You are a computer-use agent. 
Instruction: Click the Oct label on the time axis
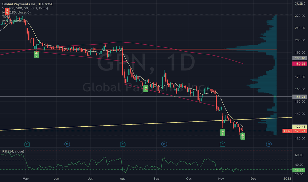point(189,179)
